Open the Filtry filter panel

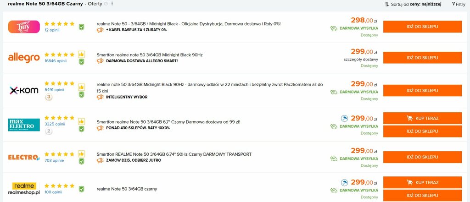tap(459, 4)
